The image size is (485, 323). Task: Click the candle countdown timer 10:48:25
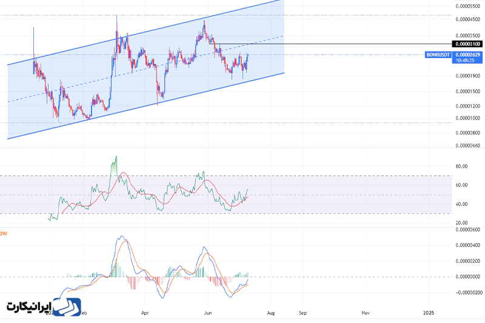[465, 60]
